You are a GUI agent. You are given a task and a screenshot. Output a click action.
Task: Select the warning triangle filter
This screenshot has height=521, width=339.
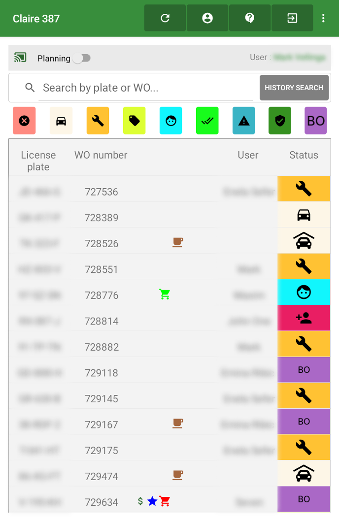[x=244, y=121]
